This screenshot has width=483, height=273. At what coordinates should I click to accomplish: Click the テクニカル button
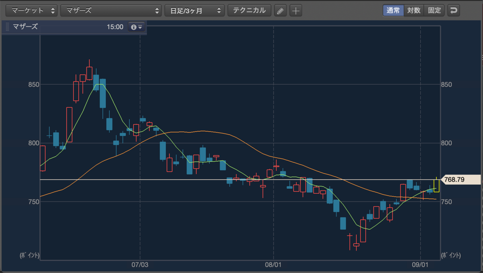point(250,10)
